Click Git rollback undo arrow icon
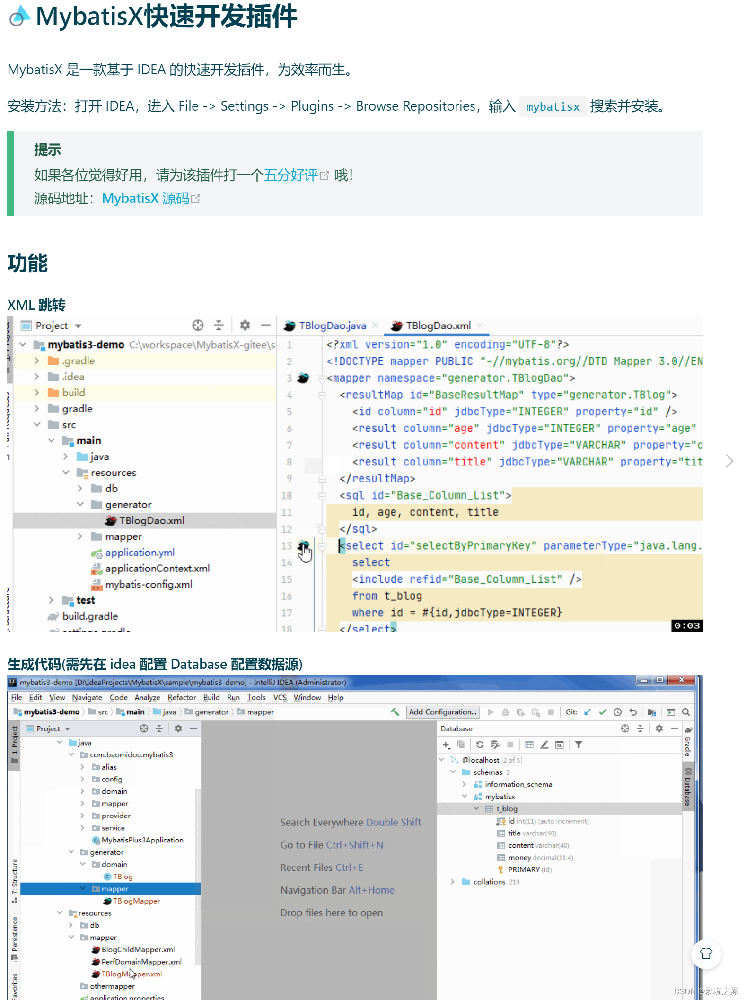 point(633,712)
